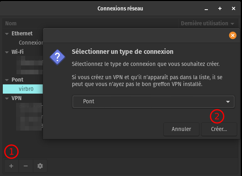Image resolution: width=242 pixels, height=176 pixels.
Task: Click the Créer... button
Action: point(219,129)
